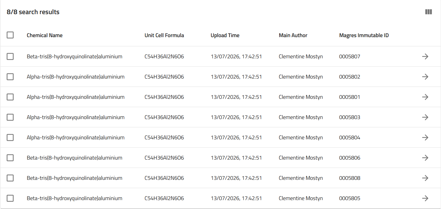The width and height of the screenshot is (441, 209).
Task: Open record 0005807 with its arrow
Action: 425,56
